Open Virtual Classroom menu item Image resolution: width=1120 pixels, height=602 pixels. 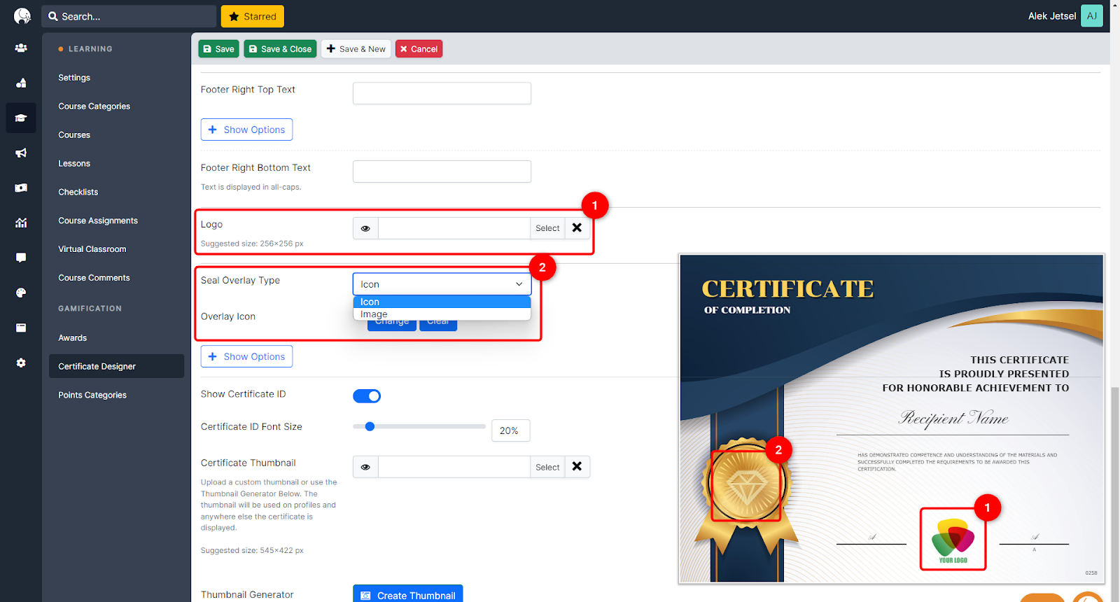pos(92,249)
